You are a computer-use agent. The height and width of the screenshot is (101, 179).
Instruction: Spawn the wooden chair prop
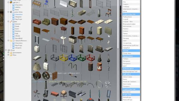[108, 13]
